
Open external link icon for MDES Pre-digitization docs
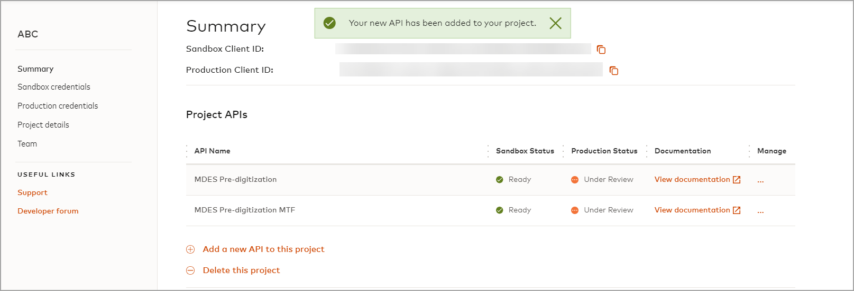click(x=737, y=180)
